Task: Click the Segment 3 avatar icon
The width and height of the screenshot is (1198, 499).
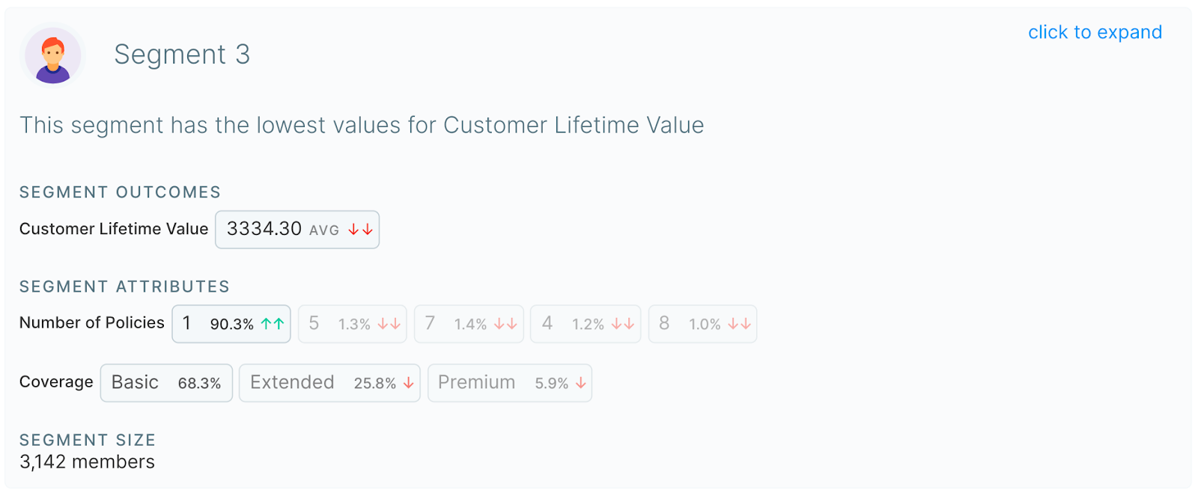Action: 52,55
